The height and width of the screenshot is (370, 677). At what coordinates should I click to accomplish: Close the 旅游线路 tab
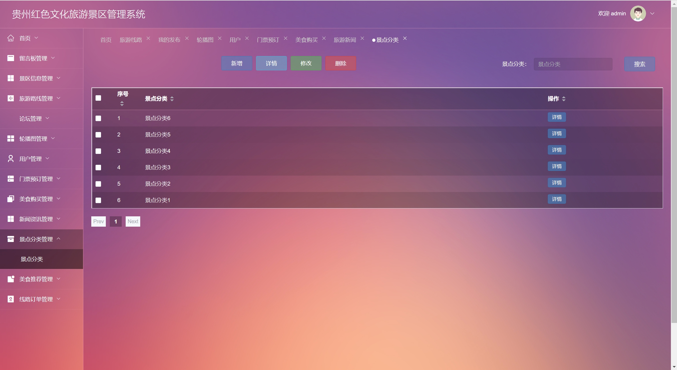148,38
